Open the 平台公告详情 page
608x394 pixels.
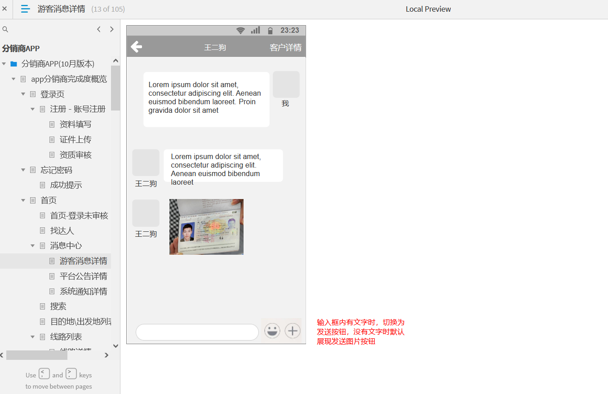[x=84, y=276]
